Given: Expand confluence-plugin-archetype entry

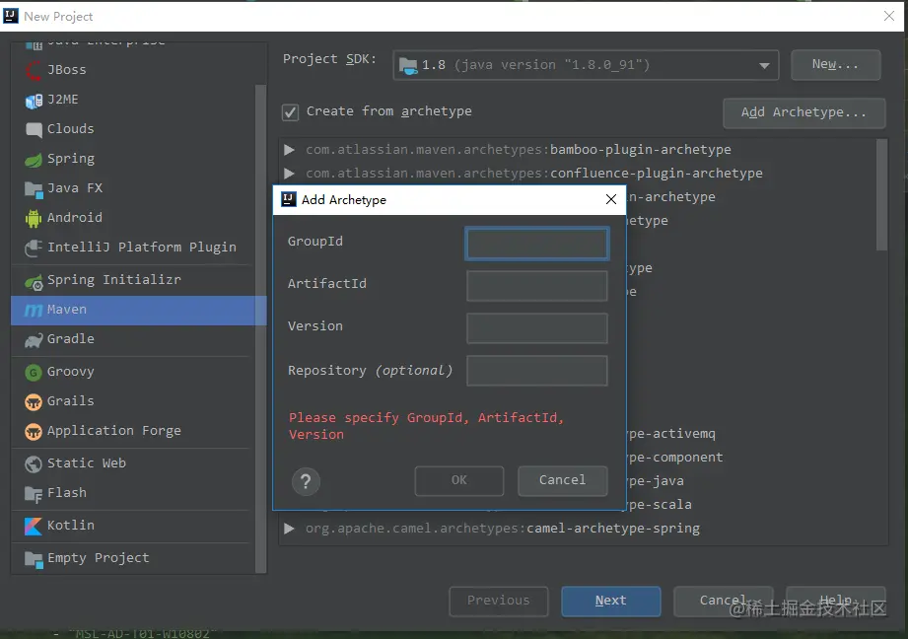Looking at the screenshot, I should tap(289, 174).
